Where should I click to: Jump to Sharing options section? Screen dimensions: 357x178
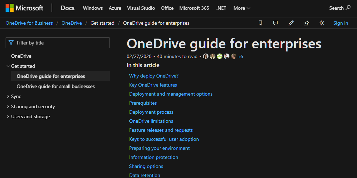pyautogui.click(x=146, y=167)
